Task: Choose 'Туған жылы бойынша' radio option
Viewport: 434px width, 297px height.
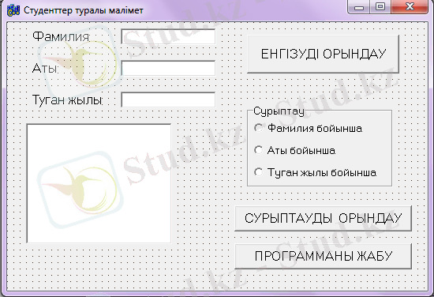Action: point(316,172)
